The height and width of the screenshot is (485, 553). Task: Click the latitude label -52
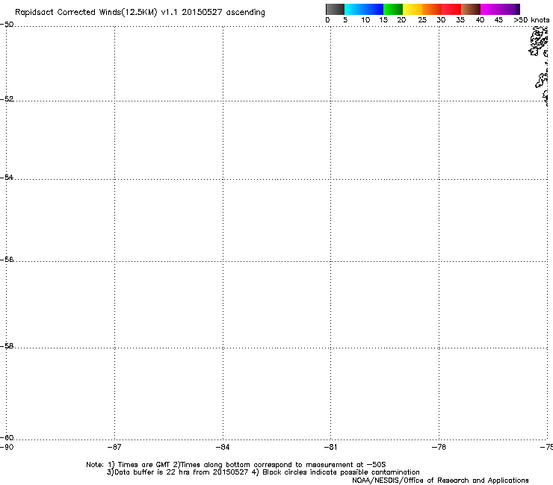[7, 99]
